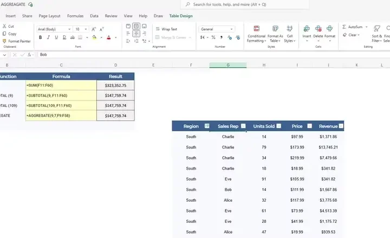Viewport: 390px width, 238px height.
Task: Decrease indent
Action: click(x=128, y=41)
